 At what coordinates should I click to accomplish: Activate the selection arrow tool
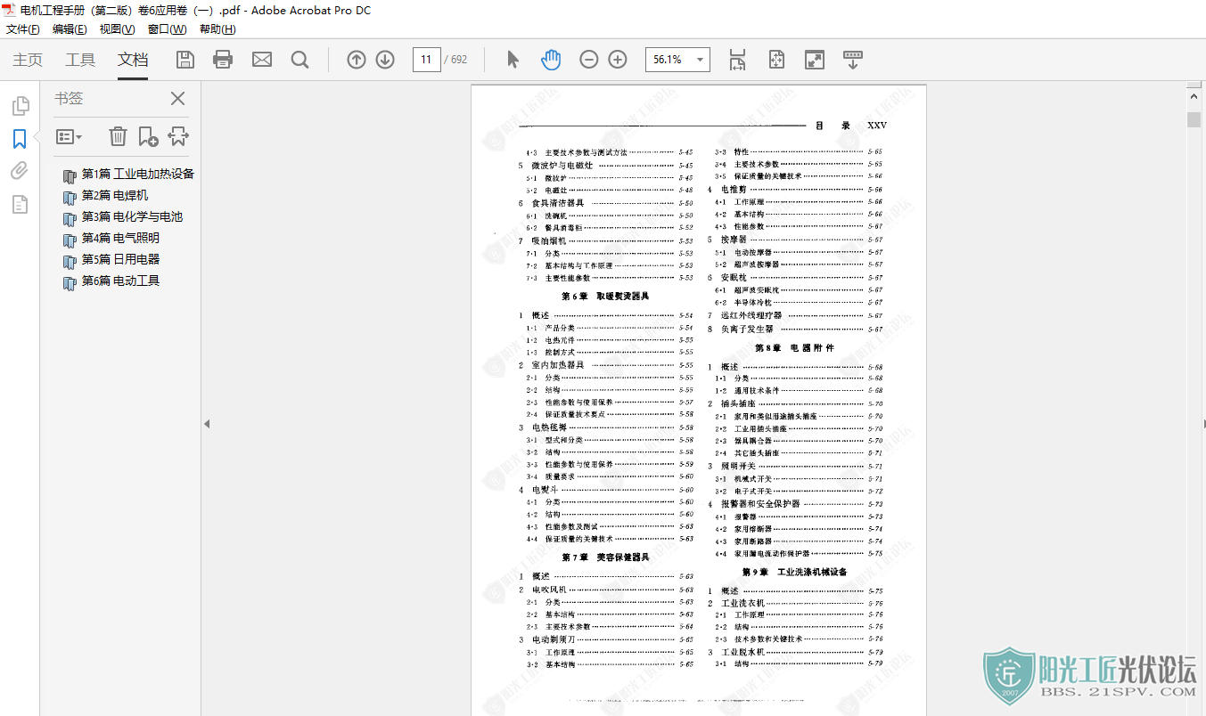[513, 60]
